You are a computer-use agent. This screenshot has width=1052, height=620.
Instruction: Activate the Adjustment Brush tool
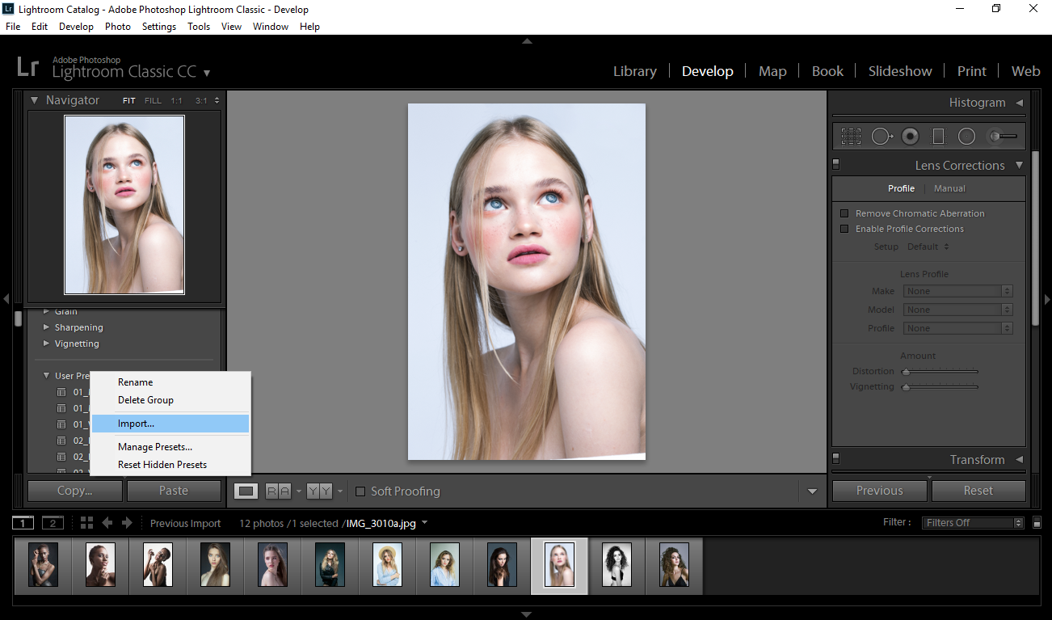[x=1003, y=137]
